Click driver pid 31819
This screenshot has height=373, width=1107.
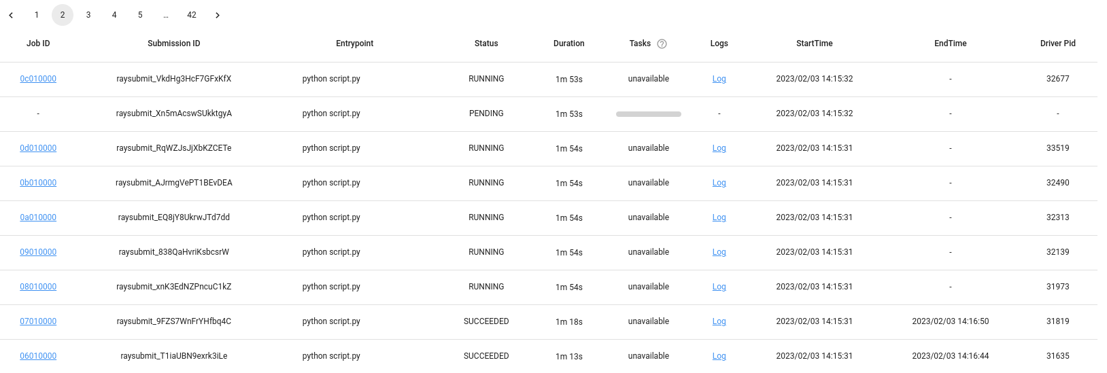[x=1058, y=321]
